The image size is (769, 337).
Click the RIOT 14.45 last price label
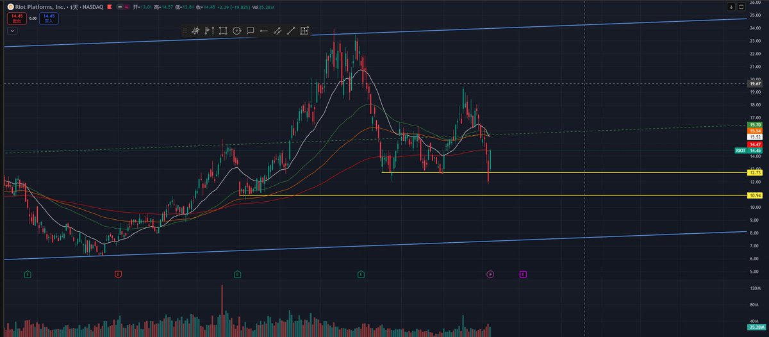click(x=748, y=151)
